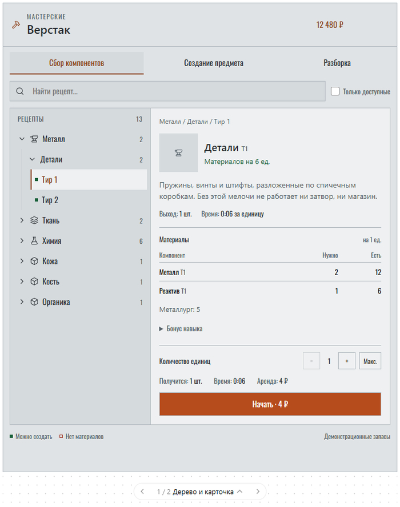Image resolution: width=400 pixels, height=507 pixels.
Task: Increase quantity with the plus button
Action: pos(347,361)
